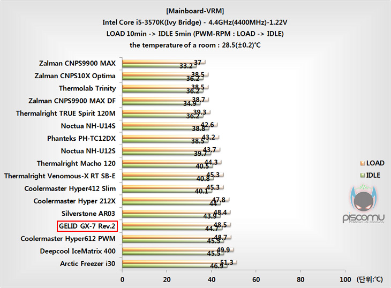Click the LOAD 10min -> IDLE 5min line

pos(195,34)
